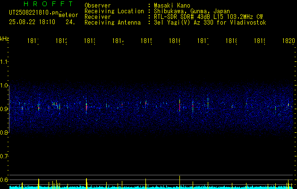Click the 0.9 kHz frequency label

click(4, 109)
